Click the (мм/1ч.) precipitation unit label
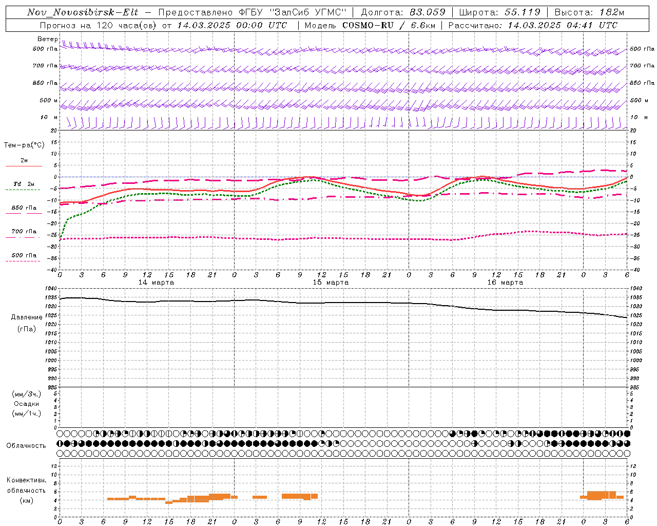Image resolution: width=657 pixels, height=526 pixels. pos(27,414)
